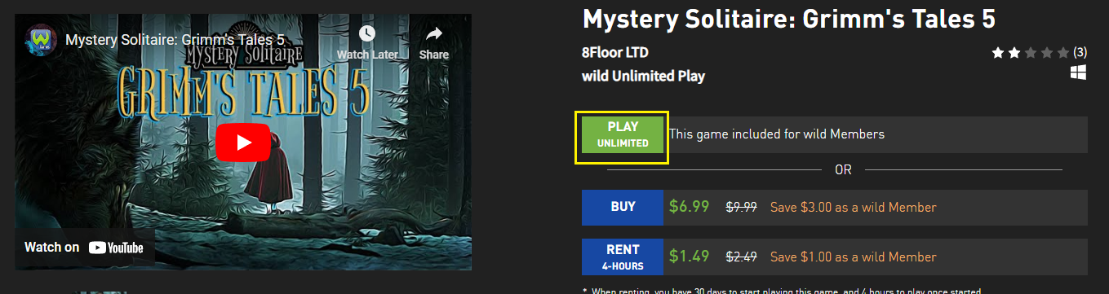This screenshot has width=1109, height=294.
Task: Click the Windows platform icon
Action: pos(1079,73)
